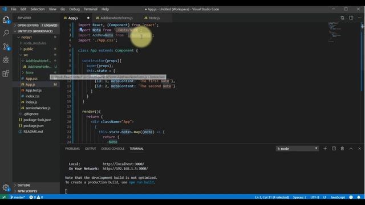
Task: Expand the Note folder
Action: coord(36,72)
